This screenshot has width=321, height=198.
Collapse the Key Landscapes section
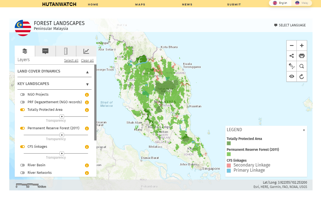(x=87, y=84)
